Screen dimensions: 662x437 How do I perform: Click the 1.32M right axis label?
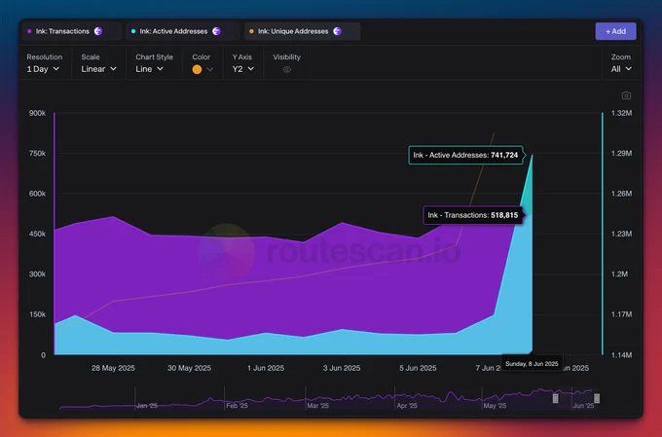pos(621,113)
